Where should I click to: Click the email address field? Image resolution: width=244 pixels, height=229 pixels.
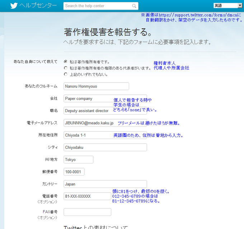pyautogui.click(x=105, y=123)
